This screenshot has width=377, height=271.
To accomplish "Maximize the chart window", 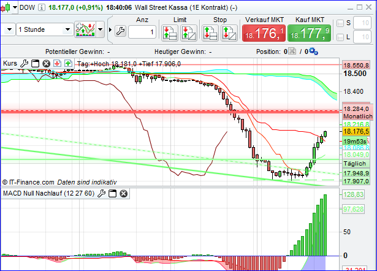I will pos(359,7).
